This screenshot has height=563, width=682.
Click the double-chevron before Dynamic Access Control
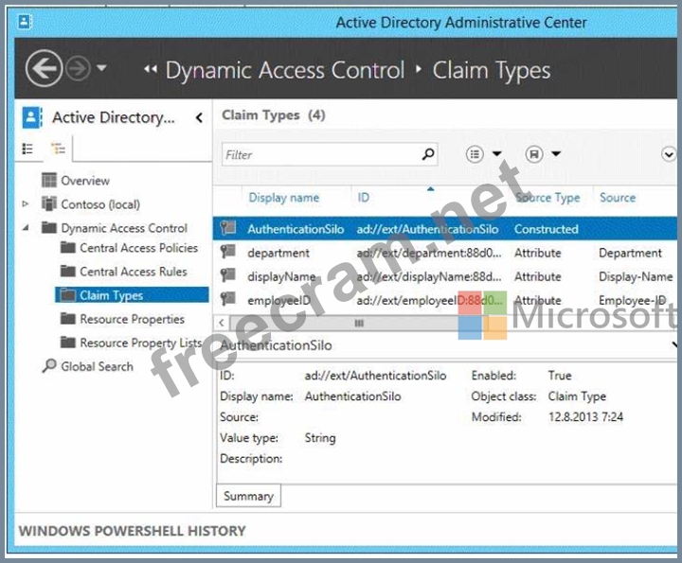pyautogui.click(x=151, y=69)
